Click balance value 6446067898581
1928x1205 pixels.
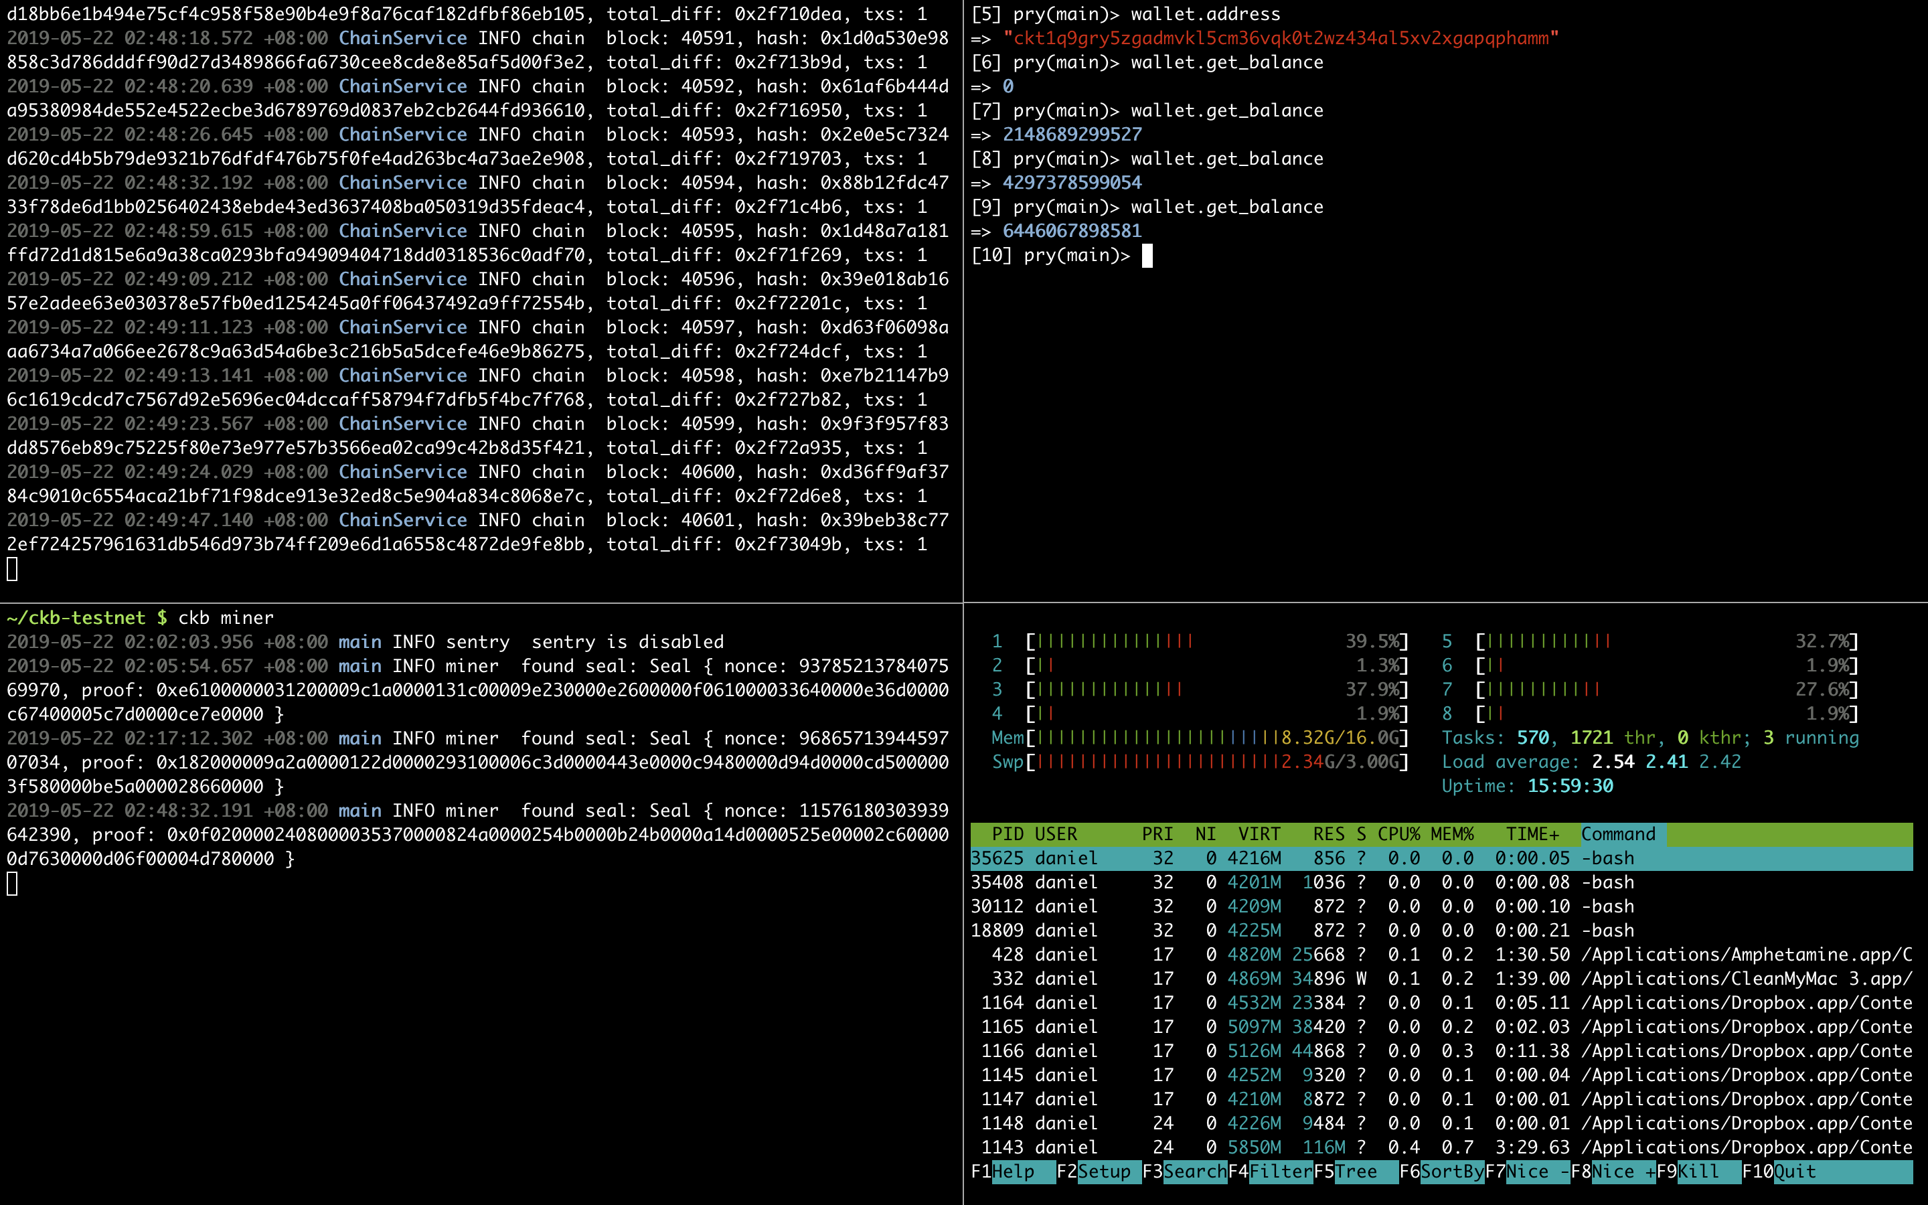(x=1072, y=231)
